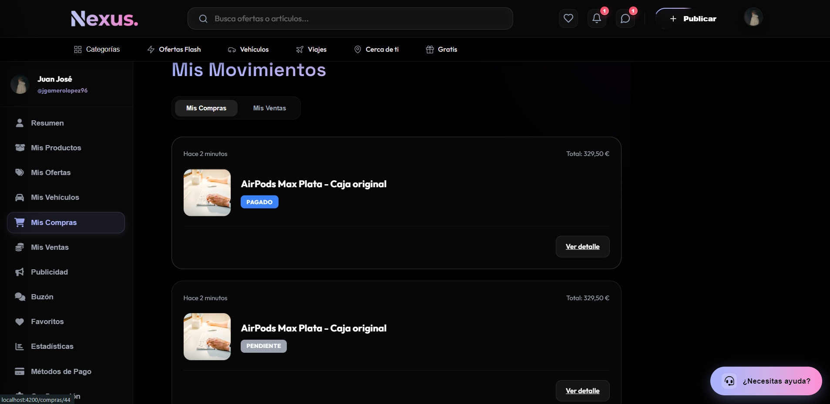Open Métodos de Pago in sidebar
This screenshot has width=830, height=404.
point(66,371)
